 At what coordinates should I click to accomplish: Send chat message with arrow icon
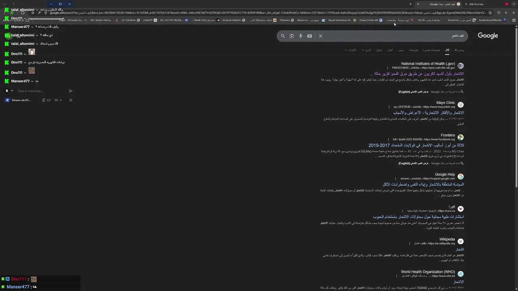(x=70, y=91)
